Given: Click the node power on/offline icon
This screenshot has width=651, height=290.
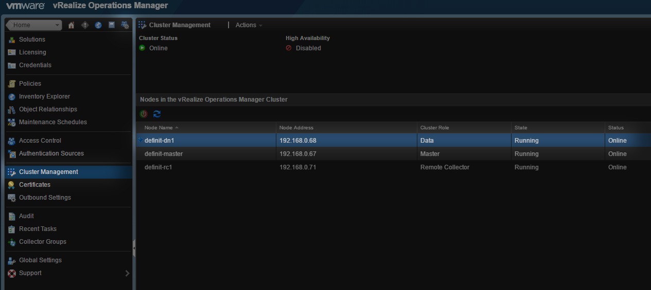Looking at the screenshot, I should click(144, 114).
